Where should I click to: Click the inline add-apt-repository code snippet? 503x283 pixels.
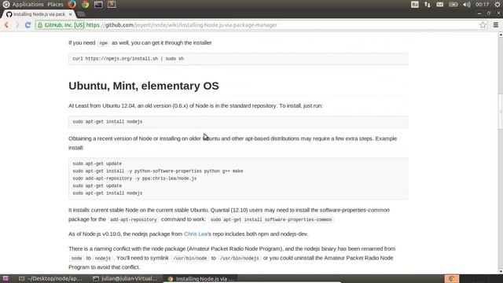pyautogui.click(x=133, y=220)
